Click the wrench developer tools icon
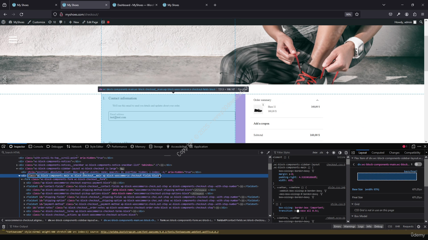 [x=399, y=14]
